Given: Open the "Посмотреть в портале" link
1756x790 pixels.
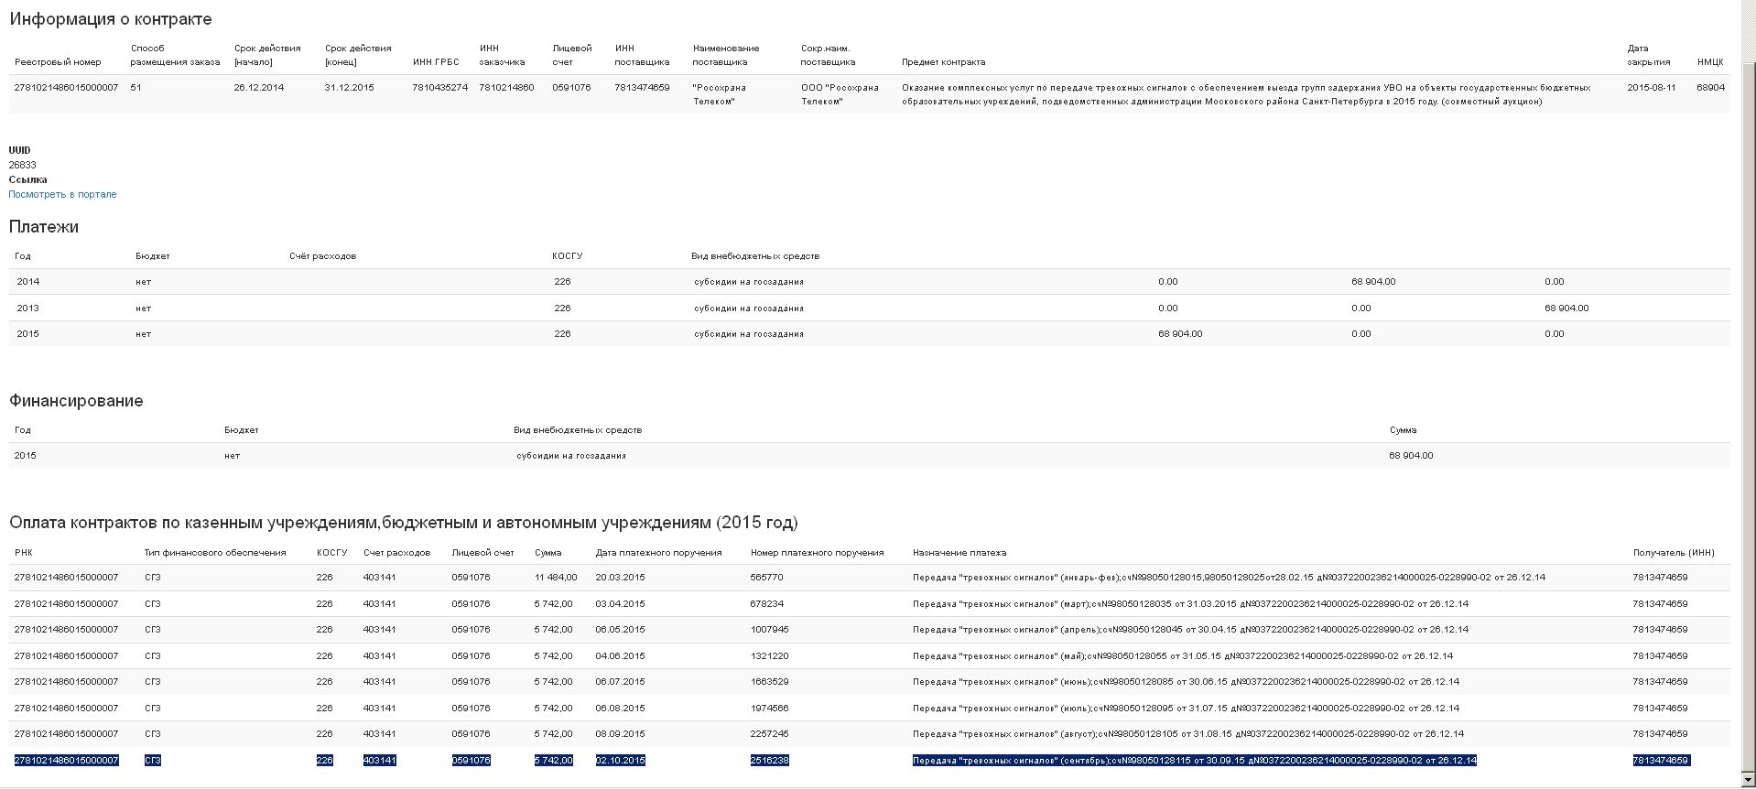Looking at the screenshot, I should 62,194.
